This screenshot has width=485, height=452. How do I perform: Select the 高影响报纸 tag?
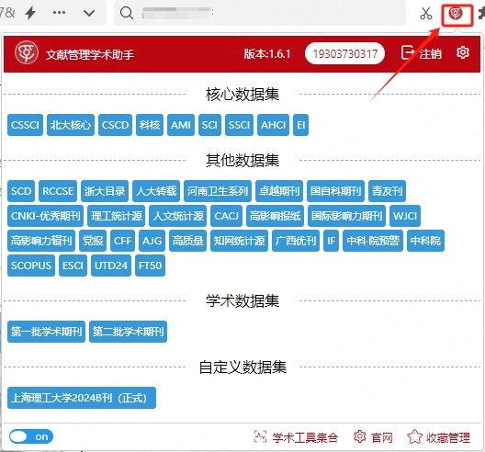pos(275,216)
